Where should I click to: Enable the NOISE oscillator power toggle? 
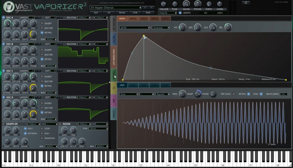(60, 124)
